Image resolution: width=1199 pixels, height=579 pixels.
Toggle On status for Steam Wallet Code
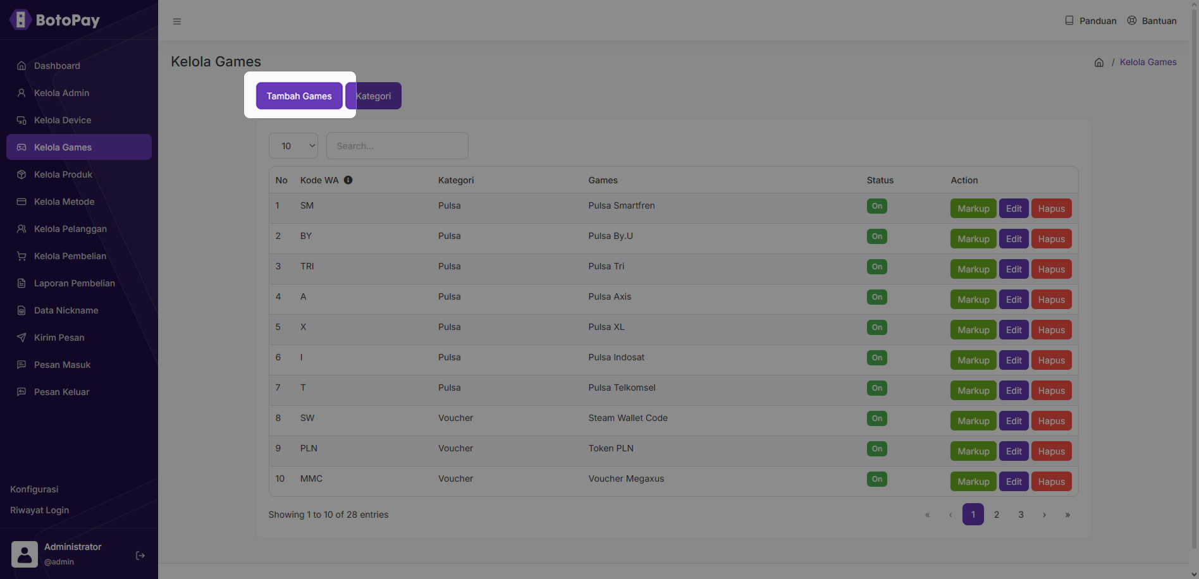(877, 418)
